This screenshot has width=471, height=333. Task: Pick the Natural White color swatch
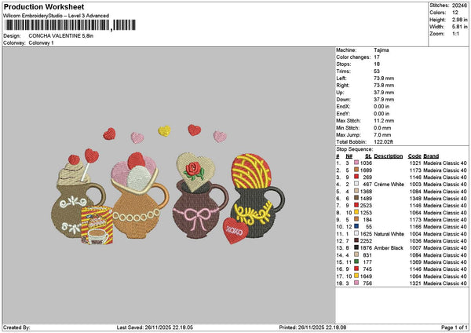356,234
